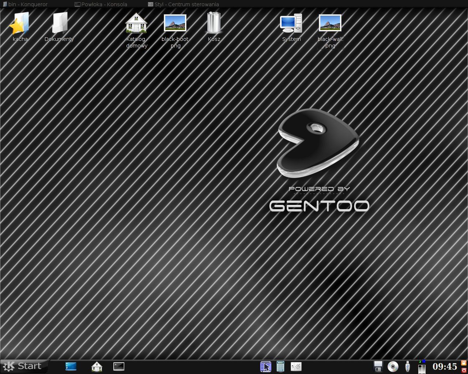Open the System computer icon

[291, 27]
